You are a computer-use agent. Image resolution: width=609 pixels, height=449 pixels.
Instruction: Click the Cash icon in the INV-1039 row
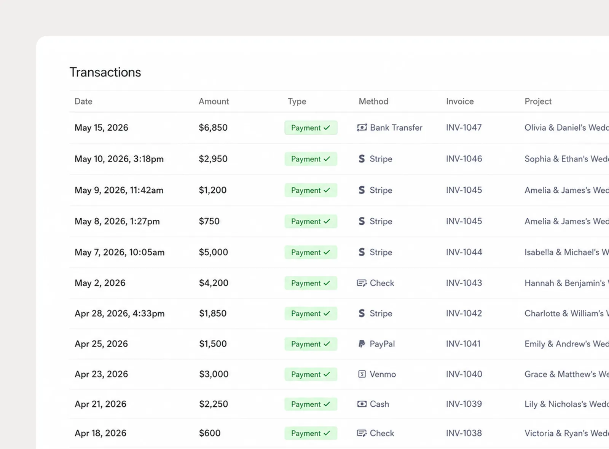tap(362, 404)
